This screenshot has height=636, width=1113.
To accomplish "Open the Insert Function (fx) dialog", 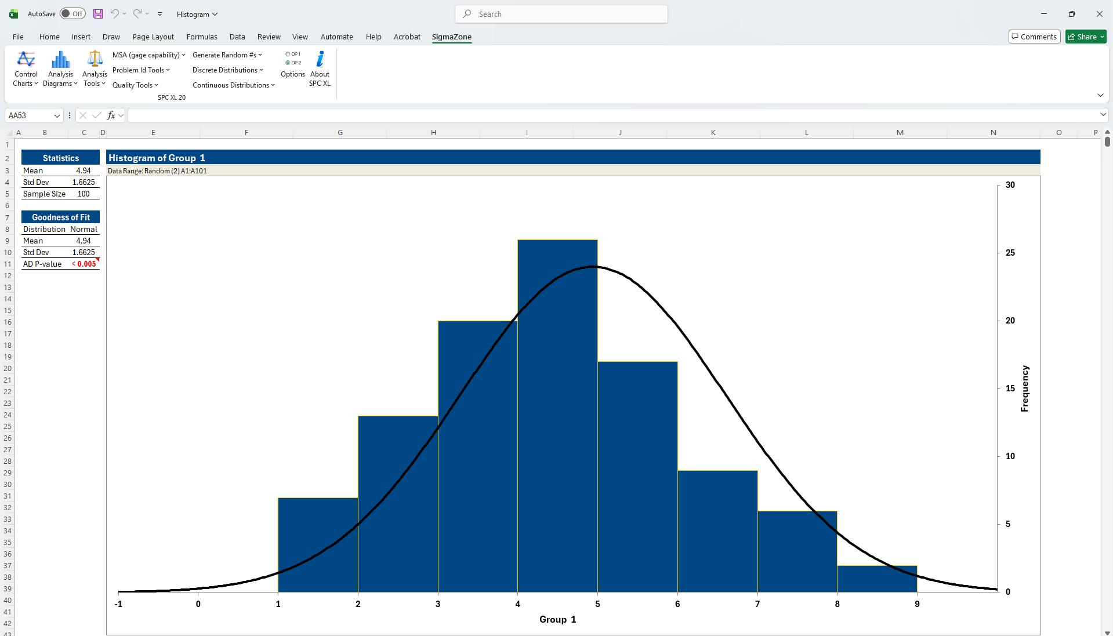I will point(111,115).
